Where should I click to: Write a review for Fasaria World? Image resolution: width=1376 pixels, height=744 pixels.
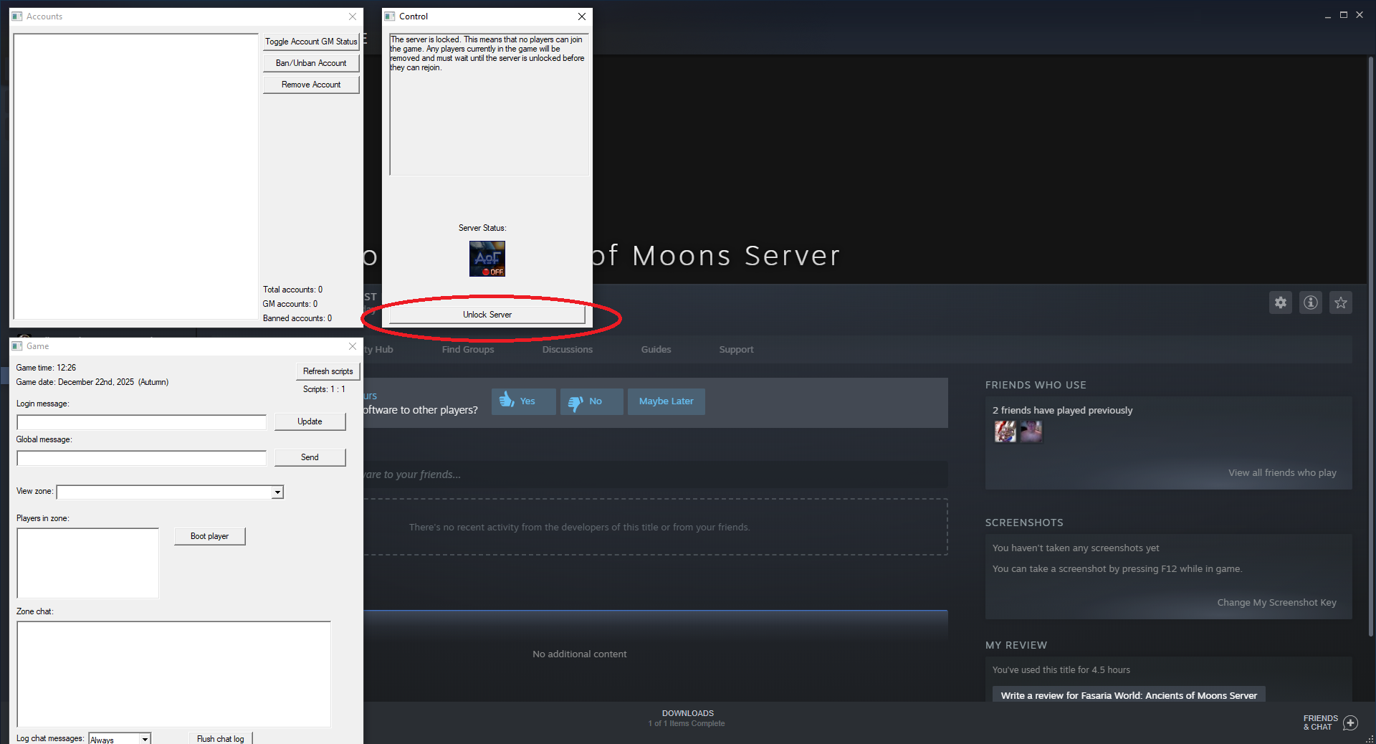1129,695
